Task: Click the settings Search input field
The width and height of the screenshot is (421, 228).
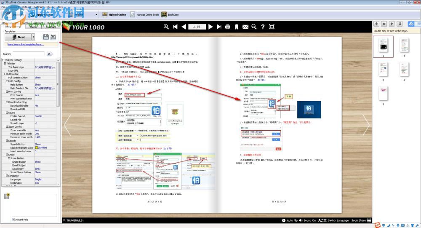Action: 29,54
